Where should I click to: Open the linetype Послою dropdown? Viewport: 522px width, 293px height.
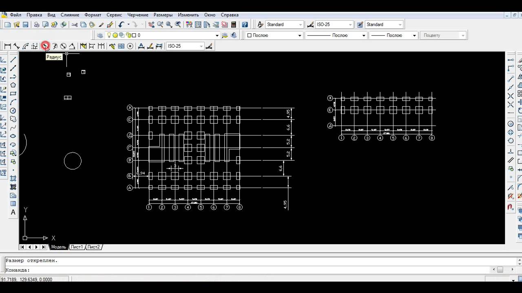(364, 35)
